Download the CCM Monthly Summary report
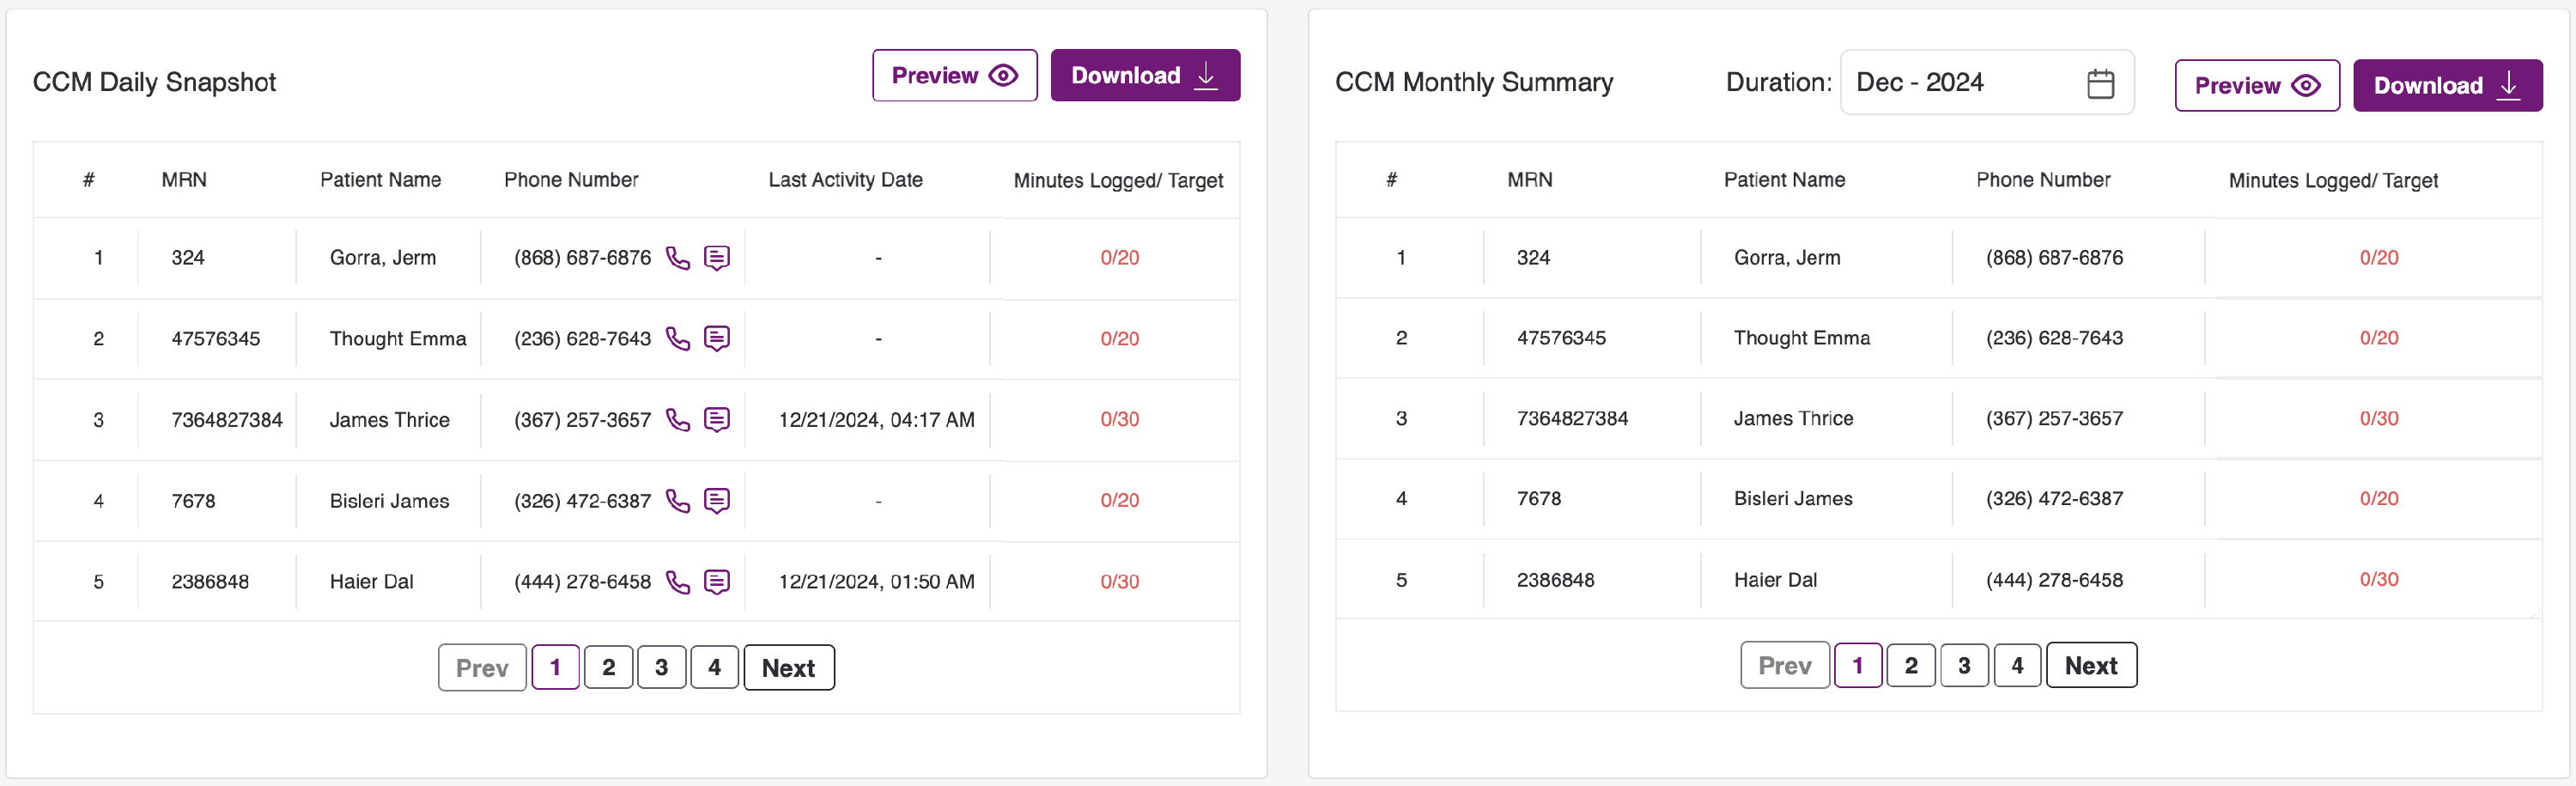Viewport: 2576px width, 786px height. (2447, 85)
